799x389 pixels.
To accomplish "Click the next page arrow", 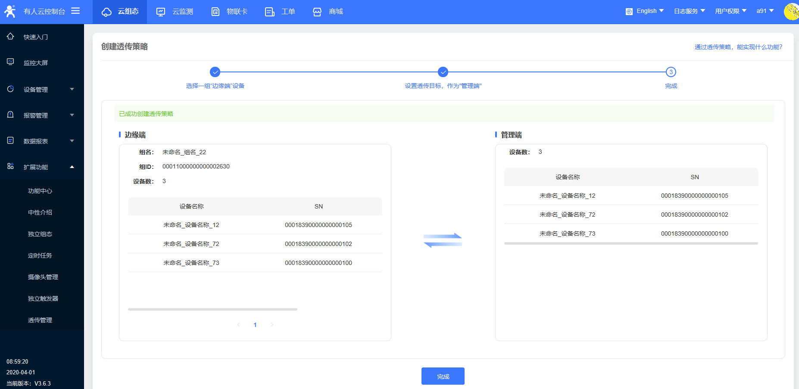I will point(272,324).
